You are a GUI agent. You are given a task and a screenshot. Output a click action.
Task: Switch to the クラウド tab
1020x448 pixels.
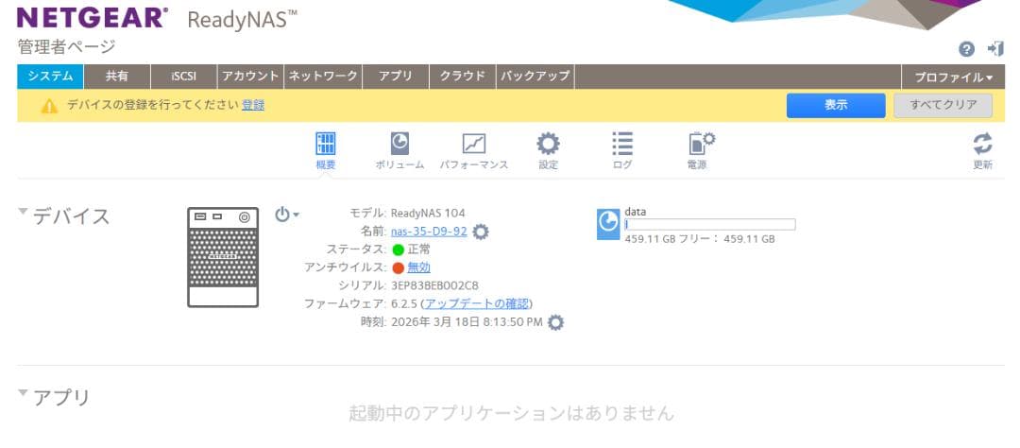[463, 77]
